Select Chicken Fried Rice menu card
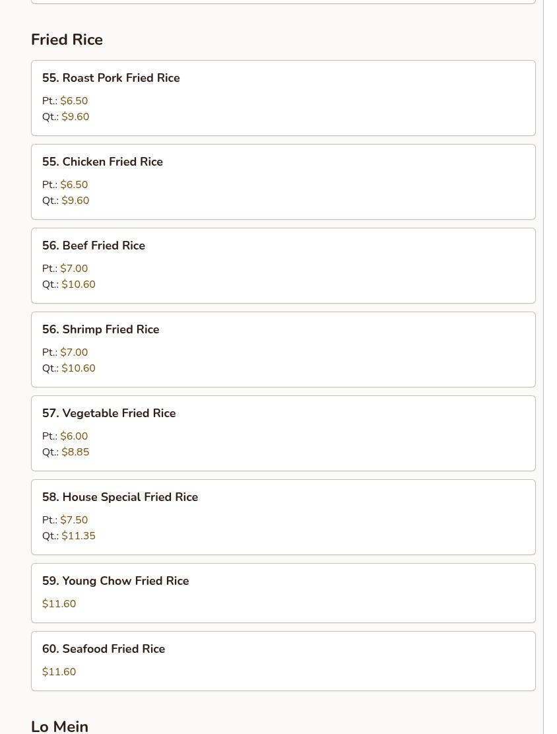 [282, 182]
